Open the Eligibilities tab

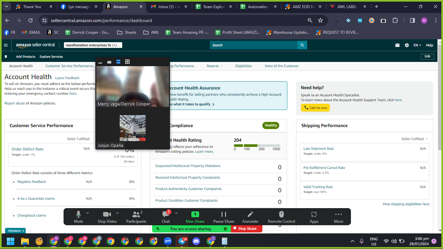click(x=244, y=66)
